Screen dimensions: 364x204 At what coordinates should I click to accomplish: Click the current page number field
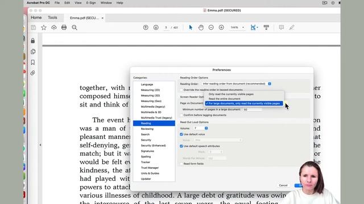point(166,28)
